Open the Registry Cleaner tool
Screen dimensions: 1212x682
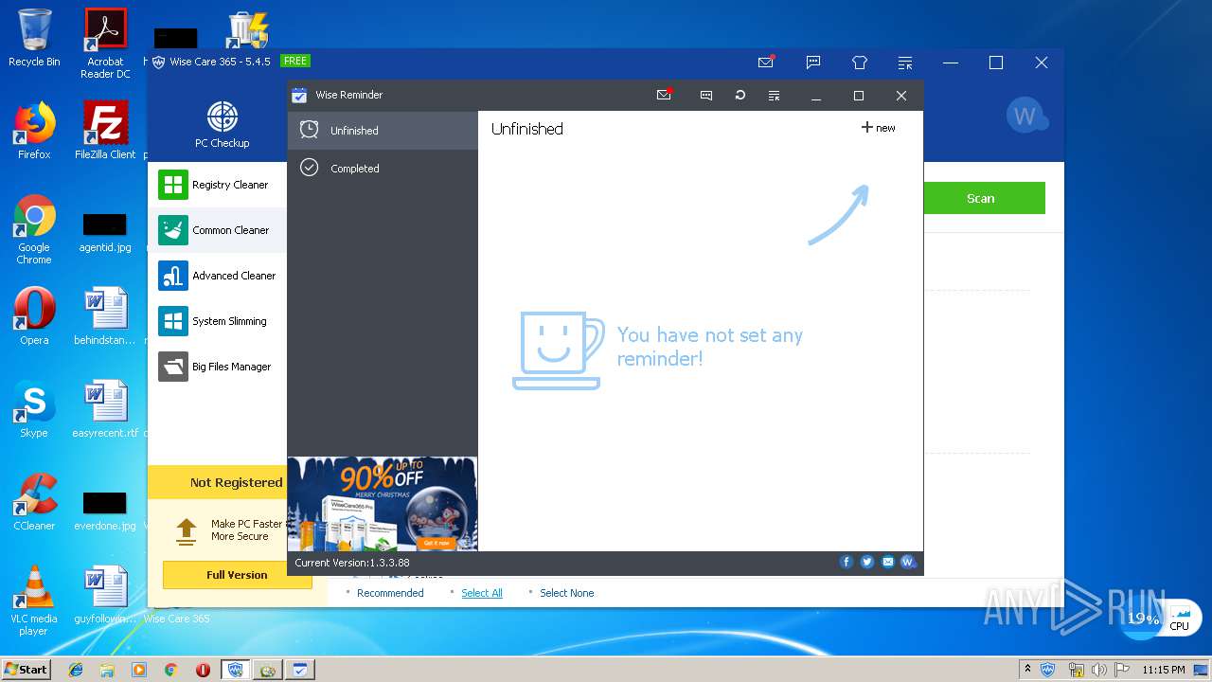(x=217, y=185)
